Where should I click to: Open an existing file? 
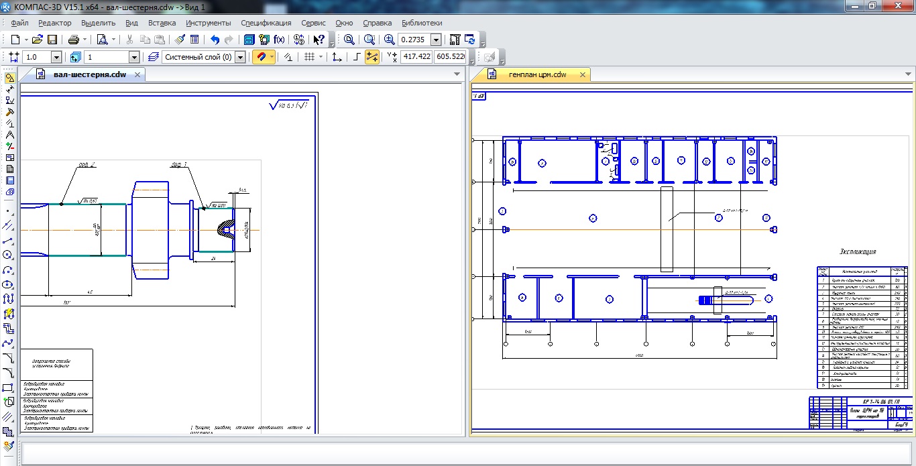[x=38, y=40]
